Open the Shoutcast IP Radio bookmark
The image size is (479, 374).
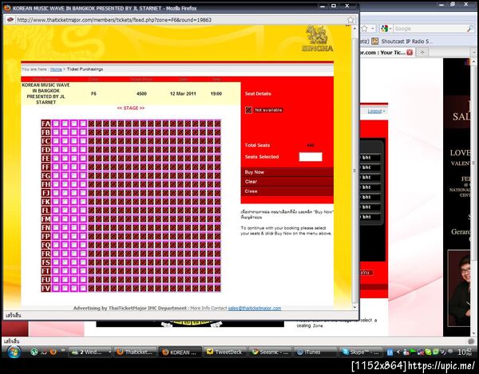[402, 41]
